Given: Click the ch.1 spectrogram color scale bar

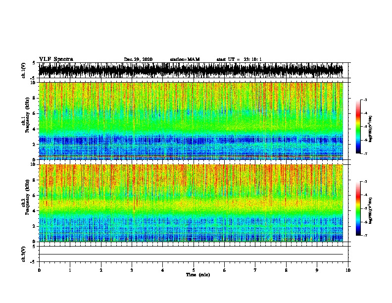Looking at the screenshot, I should (358, 127).
